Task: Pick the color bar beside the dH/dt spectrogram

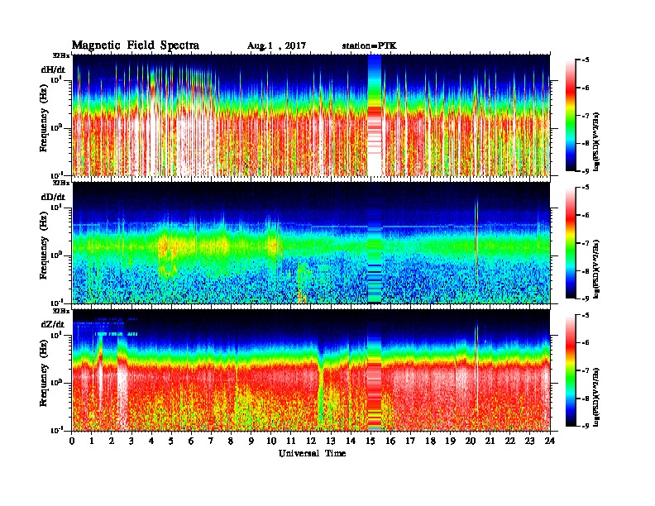Action: (571, 116)
